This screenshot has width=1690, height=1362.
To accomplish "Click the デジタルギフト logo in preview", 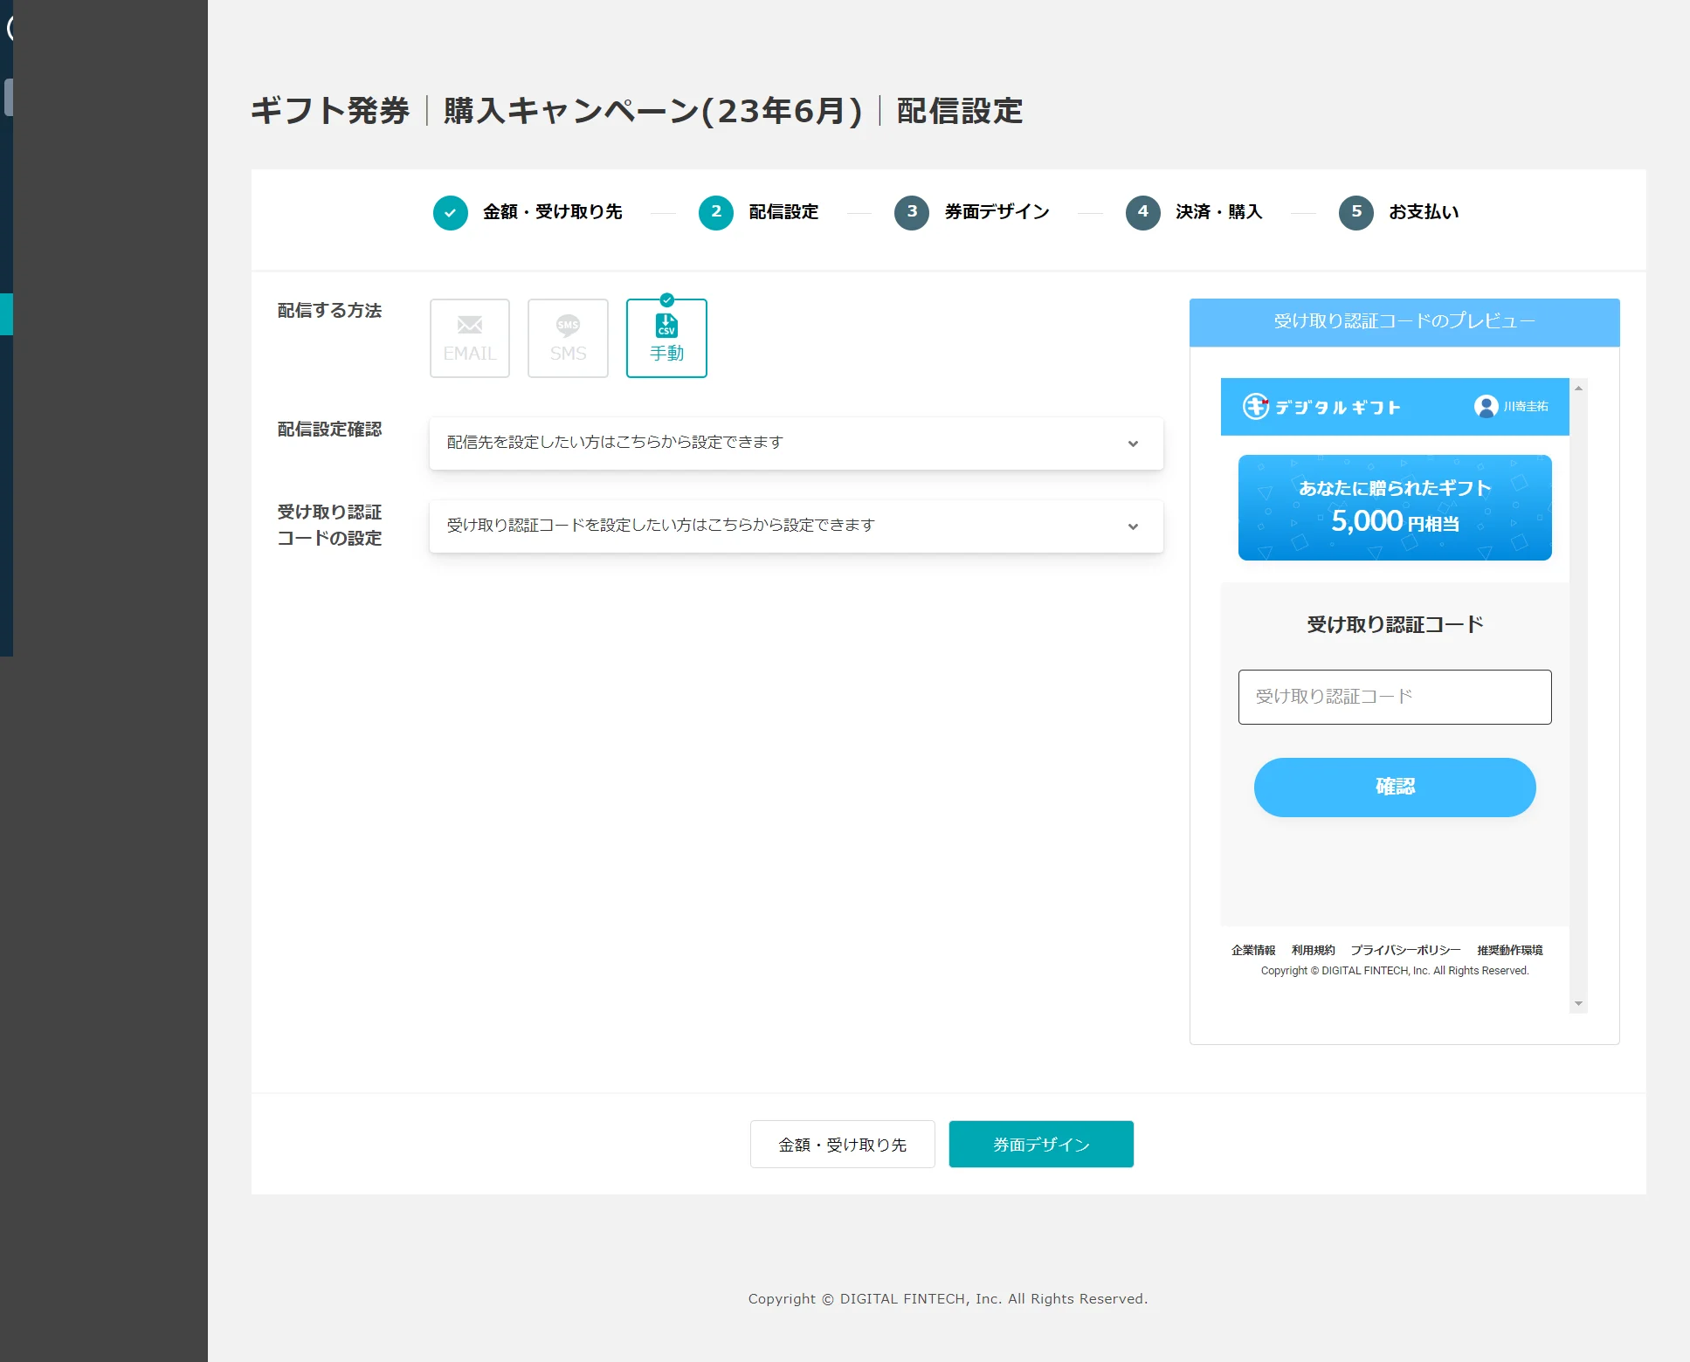I will click(1321, 407).
